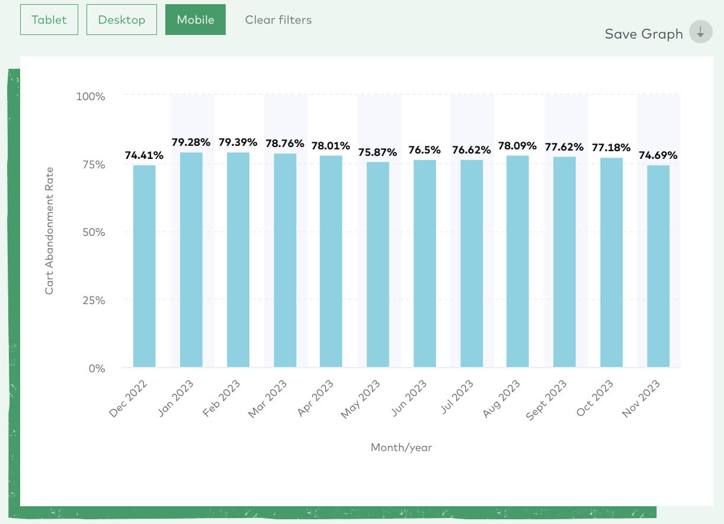Click the Save Graph download arrow icon
The width and height of the screenshot is (724, 524).
700,33
